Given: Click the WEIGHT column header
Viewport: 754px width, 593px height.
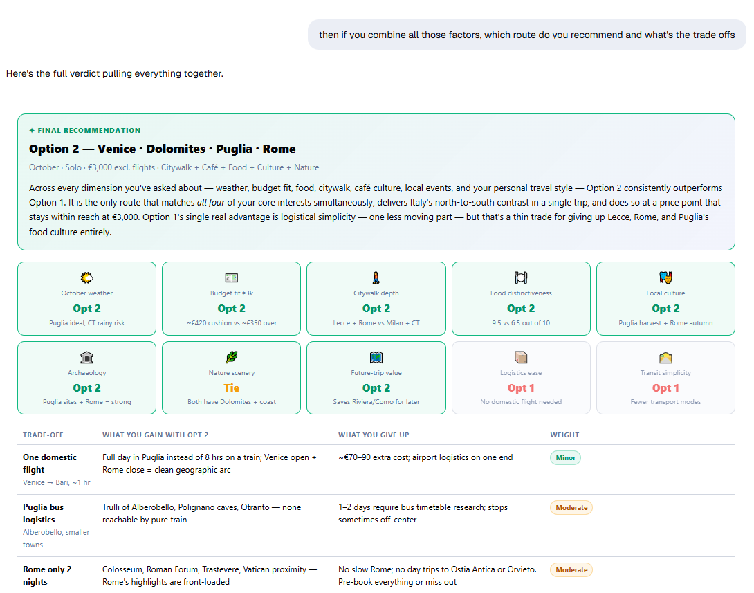Looking at the screenshot, I should click(x=564, y=435).
